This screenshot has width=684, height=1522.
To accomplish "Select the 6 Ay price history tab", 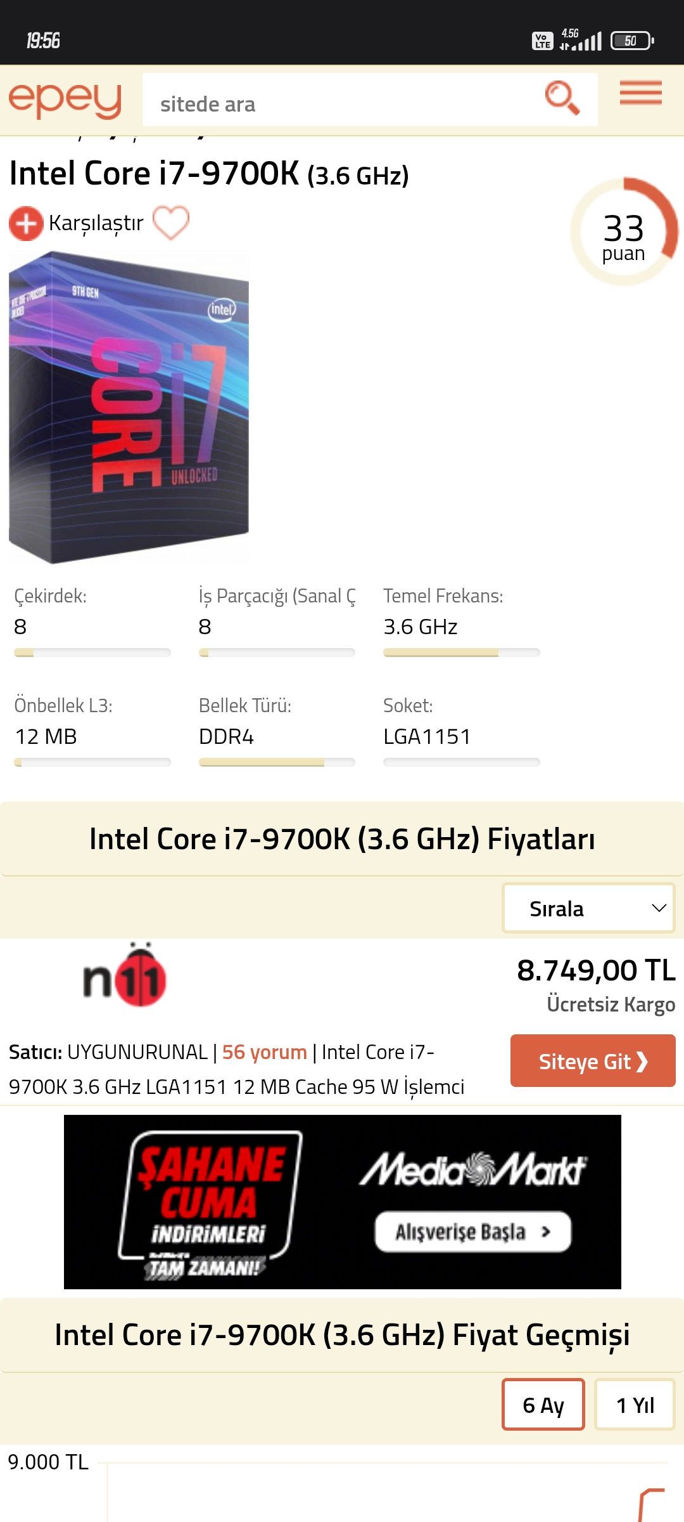I will 543,1405.
